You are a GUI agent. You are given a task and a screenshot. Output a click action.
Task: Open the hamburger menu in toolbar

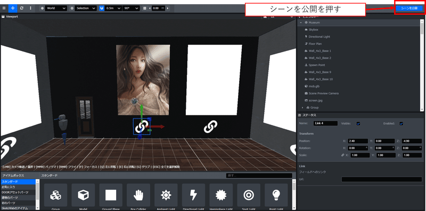coord(4,8)
